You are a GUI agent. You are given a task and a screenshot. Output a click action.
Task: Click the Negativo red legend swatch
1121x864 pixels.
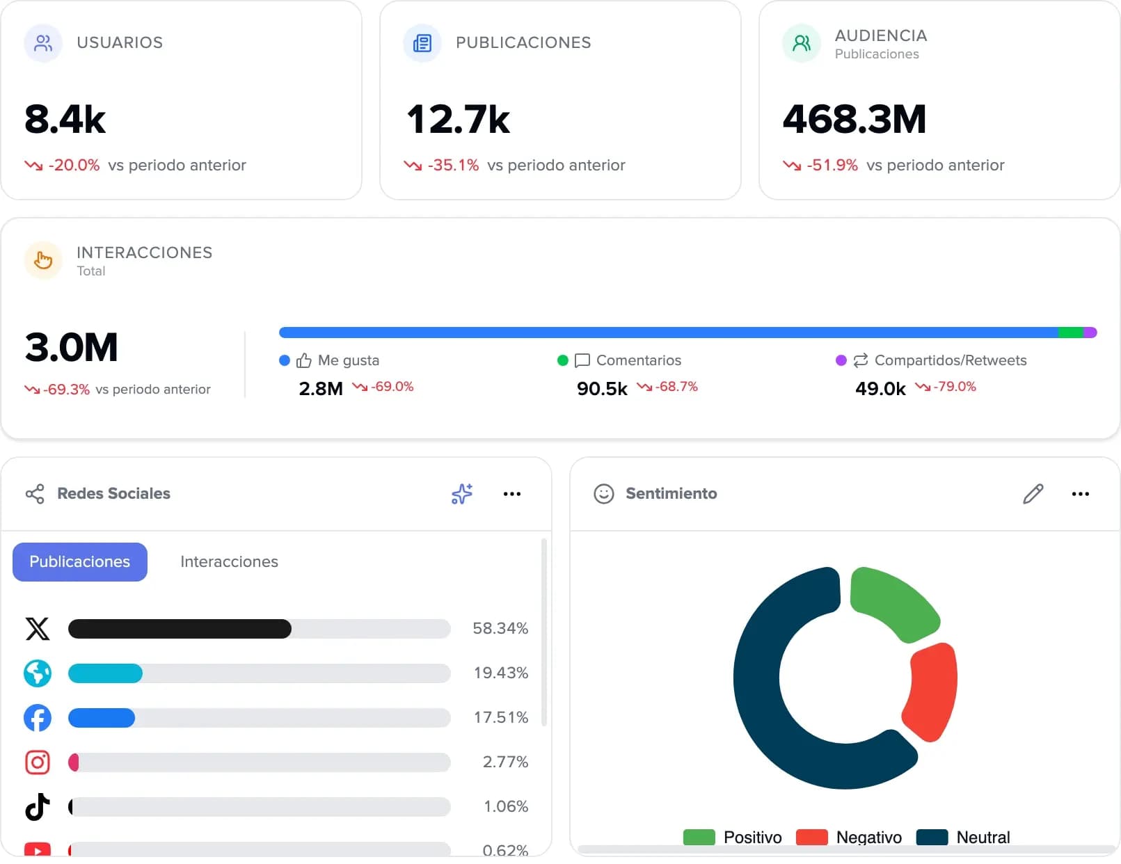[812, 837]
